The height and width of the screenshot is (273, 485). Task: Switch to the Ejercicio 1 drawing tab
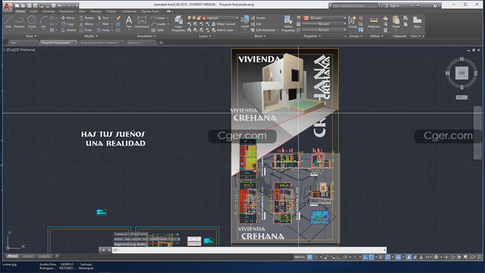tap(135, 42)
